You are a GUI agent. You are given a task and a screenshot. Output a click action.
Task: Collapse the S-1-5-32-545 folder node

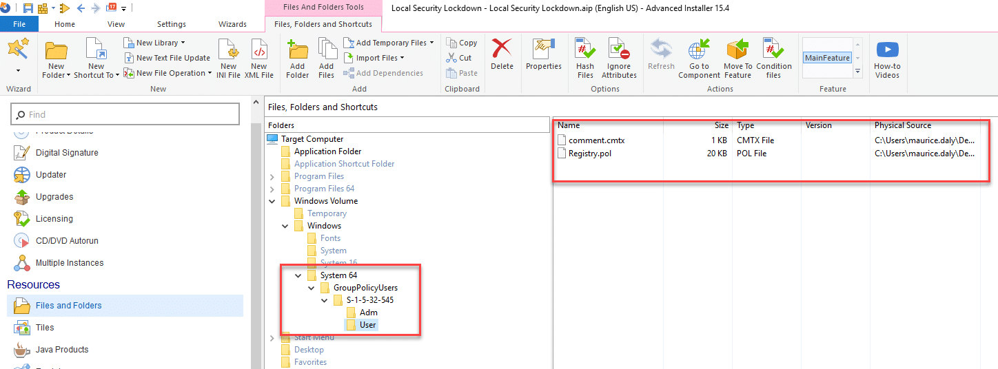coord(325,300)
